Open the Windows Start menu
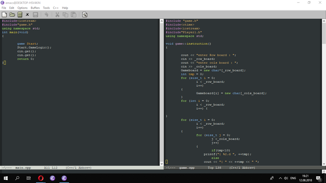The image size is (326, 183). tap(6, 178)
